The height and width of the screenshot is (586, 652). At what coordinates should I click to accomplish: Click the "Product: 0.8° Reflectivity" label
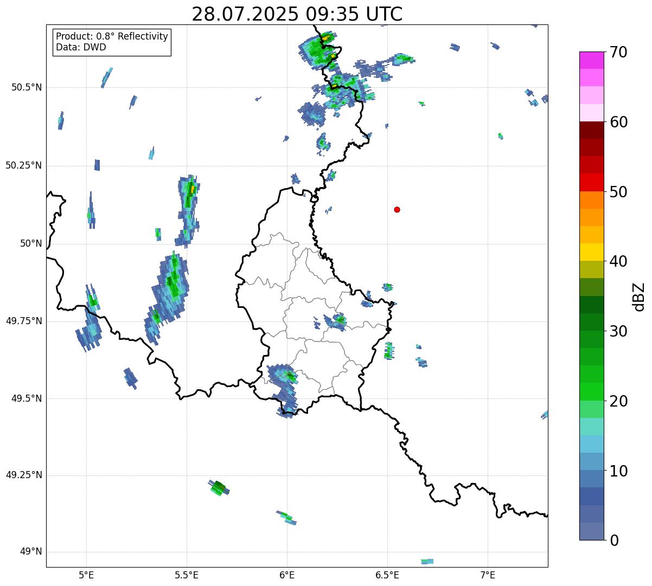(112, 36)
